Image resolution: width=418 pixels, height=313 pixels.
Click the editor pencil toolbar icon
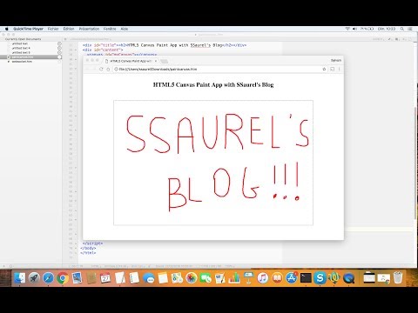tap(389, 39)
